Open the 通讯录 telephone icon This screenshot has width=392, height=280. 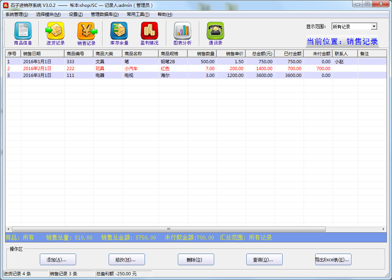[215, 33]
